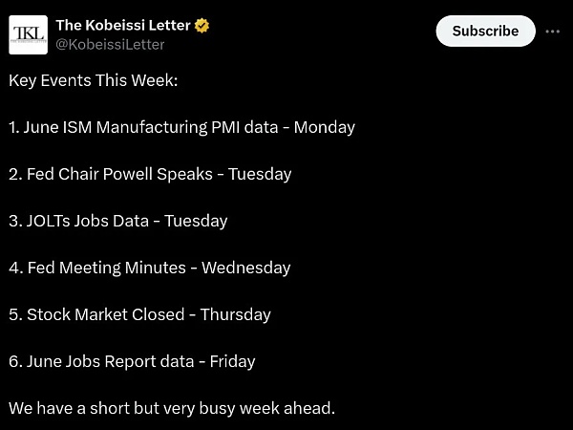573x430 pixels.
Task: Click the 'Key Events This Week:' heading text
Action: (x=94, y=80)
